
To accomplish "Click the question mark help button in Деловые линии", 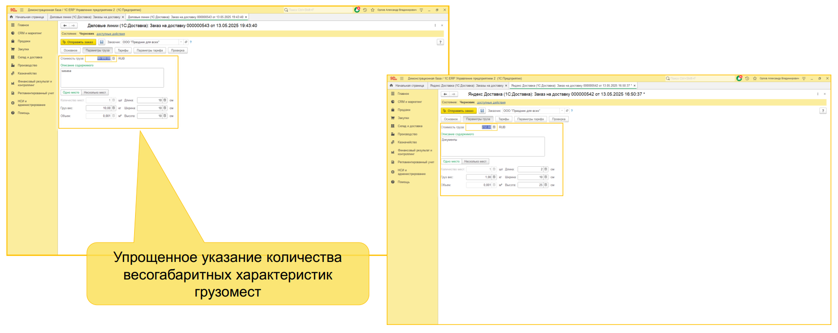I will pyautogui.click(x=440, y=42).
